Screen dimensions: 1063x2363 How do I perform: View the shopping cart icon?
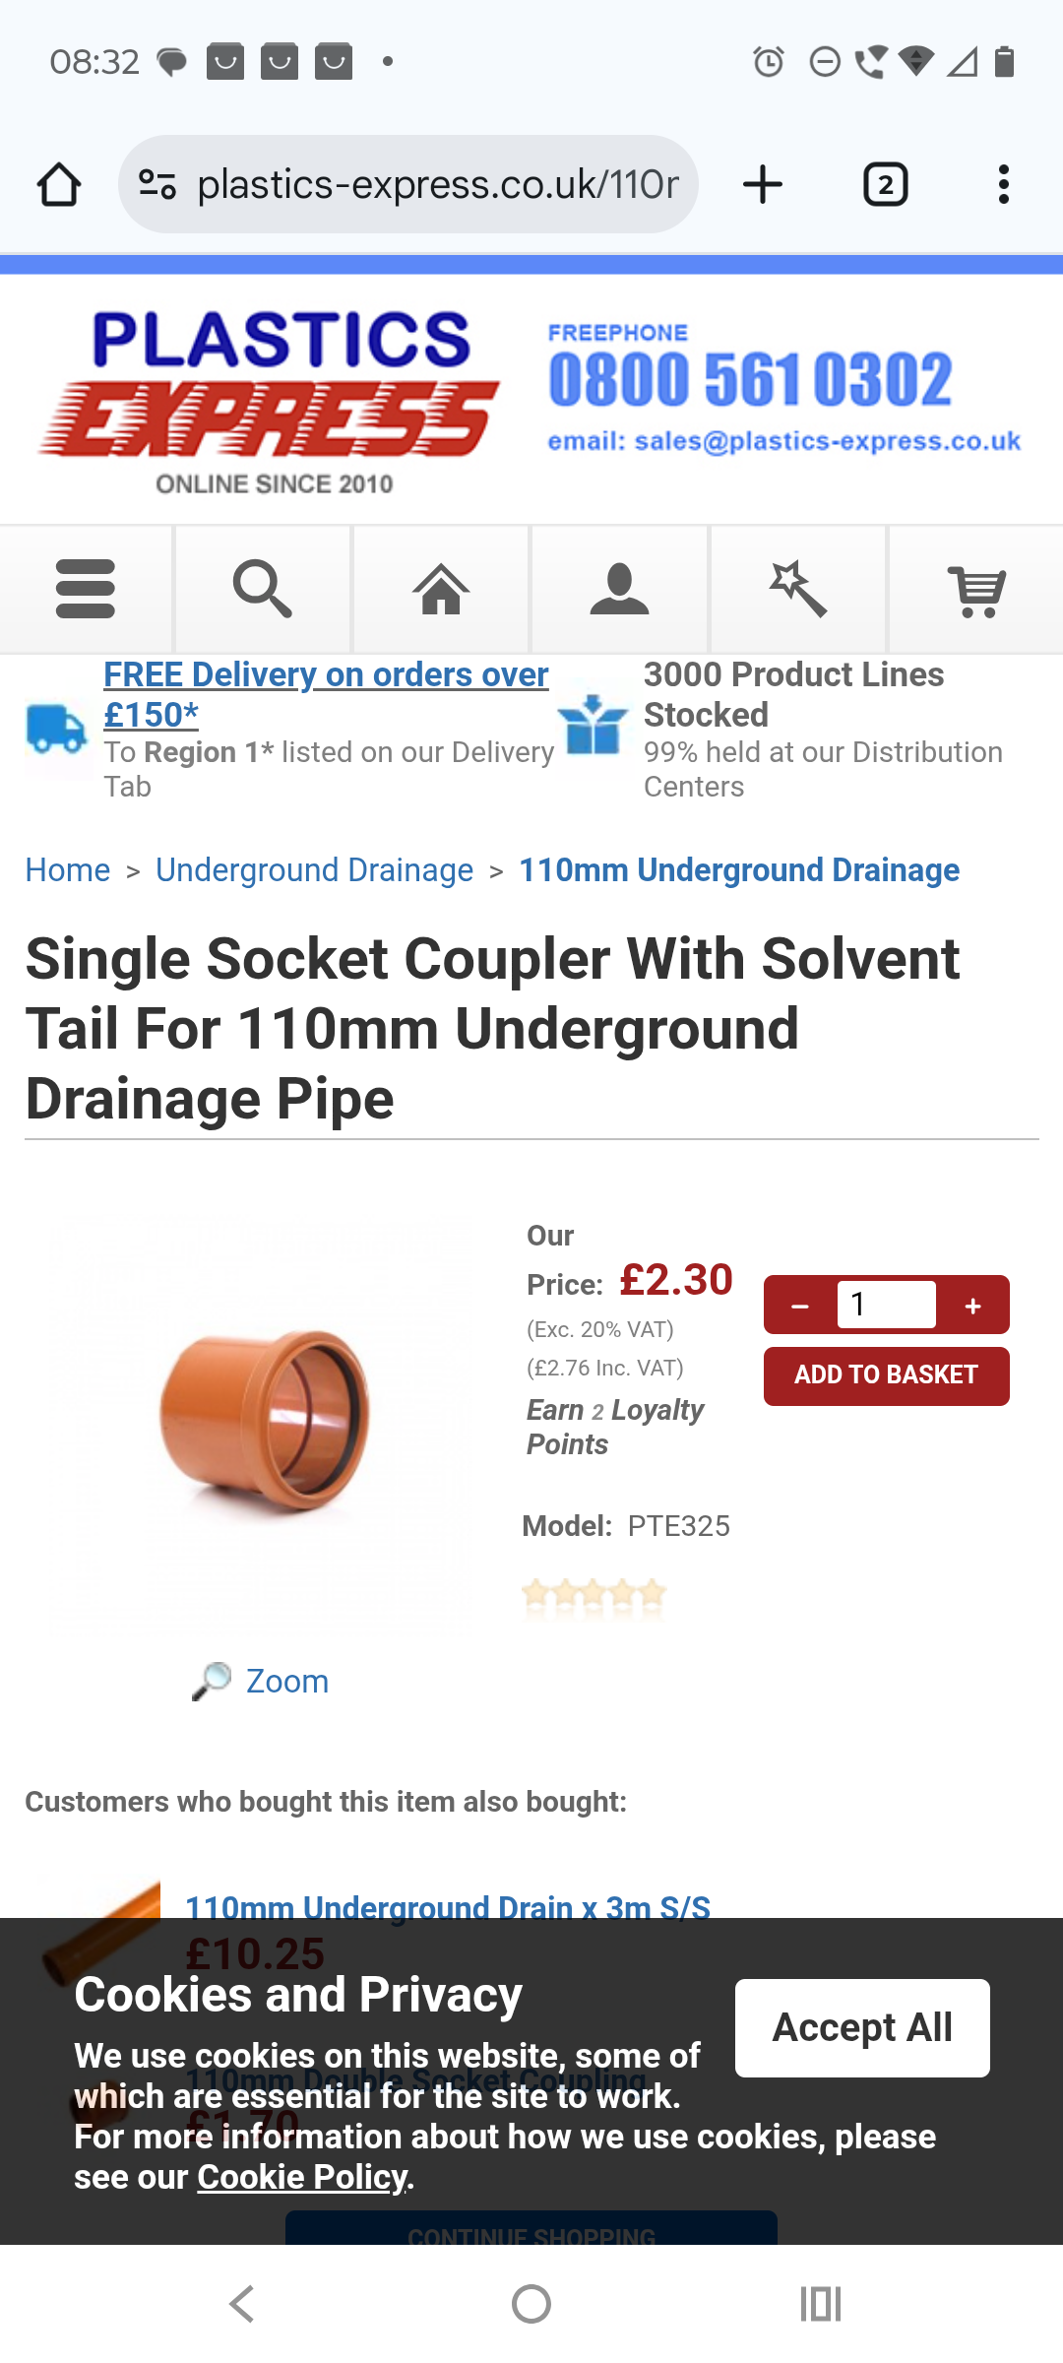pyautogui.click(x=976, y=589)
